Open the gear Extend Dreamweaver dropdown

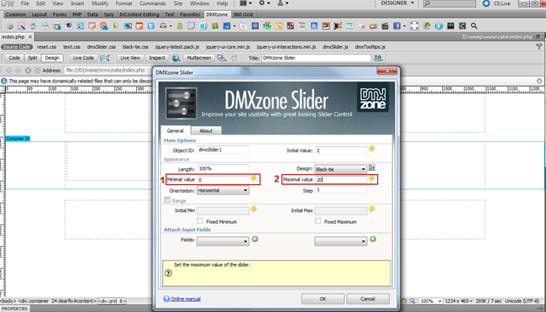265,3
